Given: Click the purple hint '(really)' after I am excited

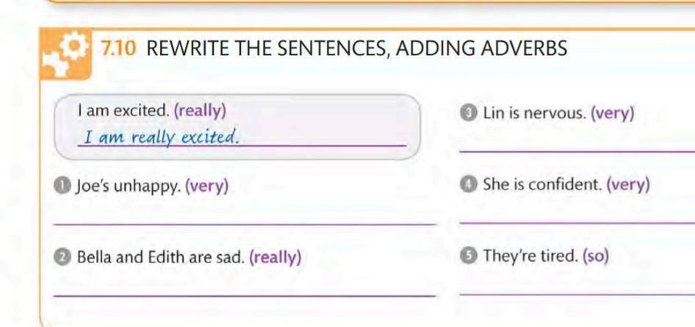Looking at the screenshot, I should pyautogui.click(x=201, y=111).
